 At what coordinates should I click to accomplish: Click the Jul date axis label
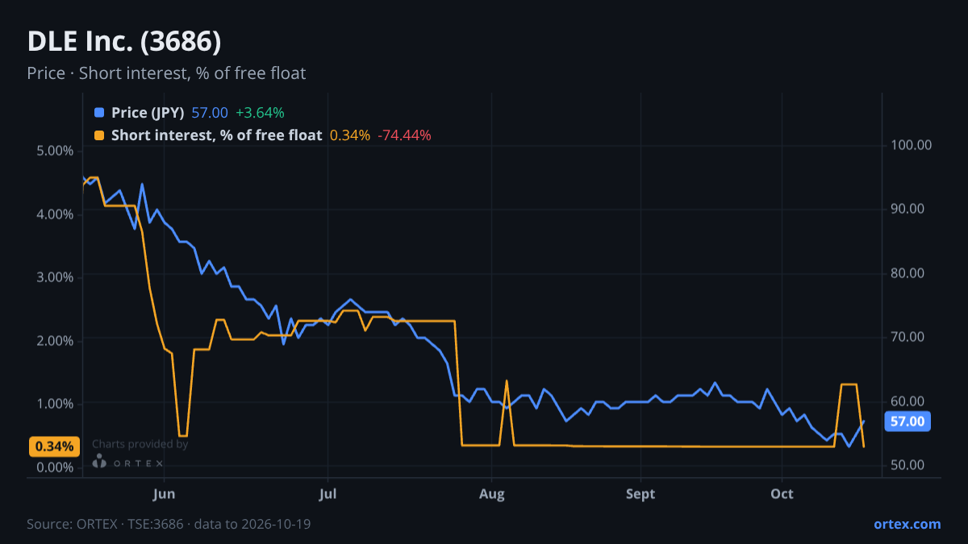pyautogui.click(x=328, y=493)
